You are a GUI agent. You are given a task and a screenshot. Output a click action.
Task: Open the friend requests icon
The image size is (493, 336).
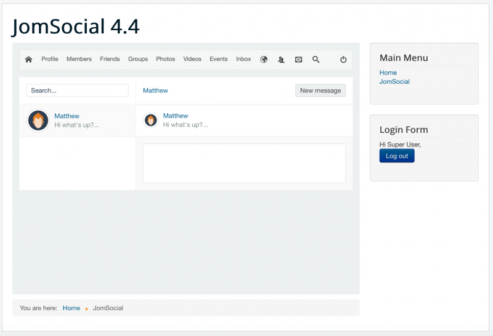point(281,59)
